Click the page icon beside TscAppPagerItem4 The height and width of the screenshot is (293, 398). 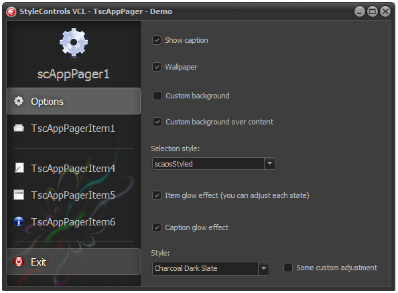(19, 168)
